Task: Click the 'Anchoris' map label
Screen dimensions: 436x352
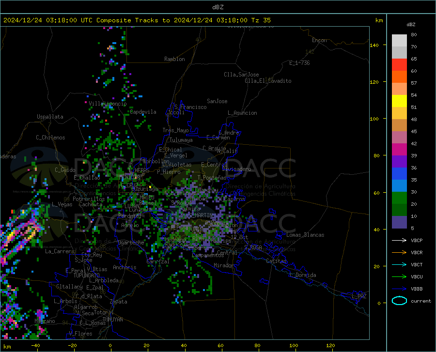Action: tap(125, 267)
